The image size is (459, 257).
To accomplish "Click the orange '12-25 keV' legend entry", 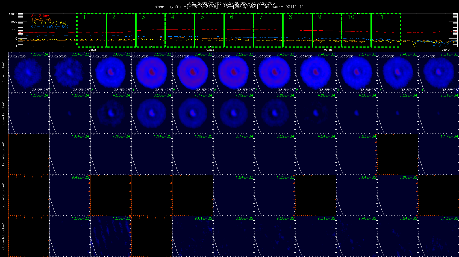I will [41, 19].
